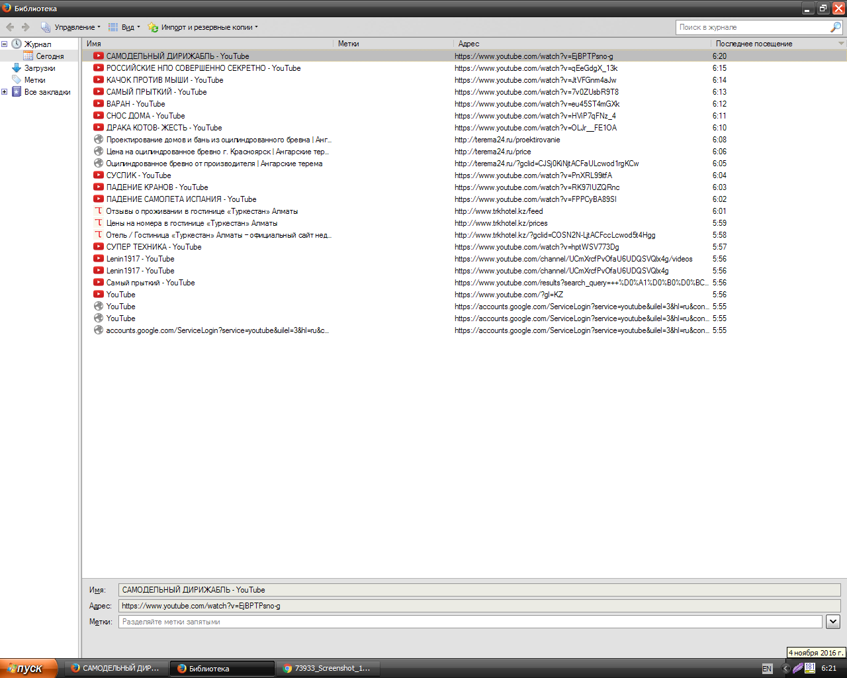Click the icon of Отзывы о проживании row
The width and height of the screenshot is (847, 678).
click(99, 211)
